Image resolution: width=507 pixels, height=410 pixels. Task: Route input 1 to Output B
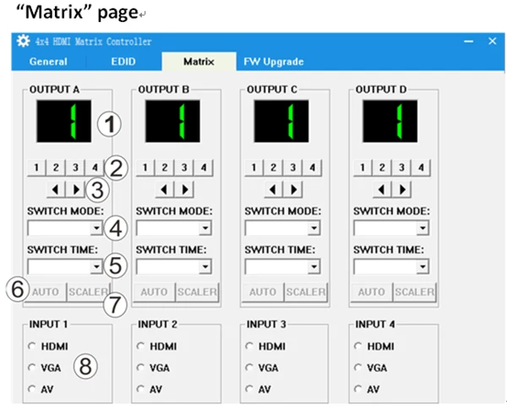click(x=145, y=167)
